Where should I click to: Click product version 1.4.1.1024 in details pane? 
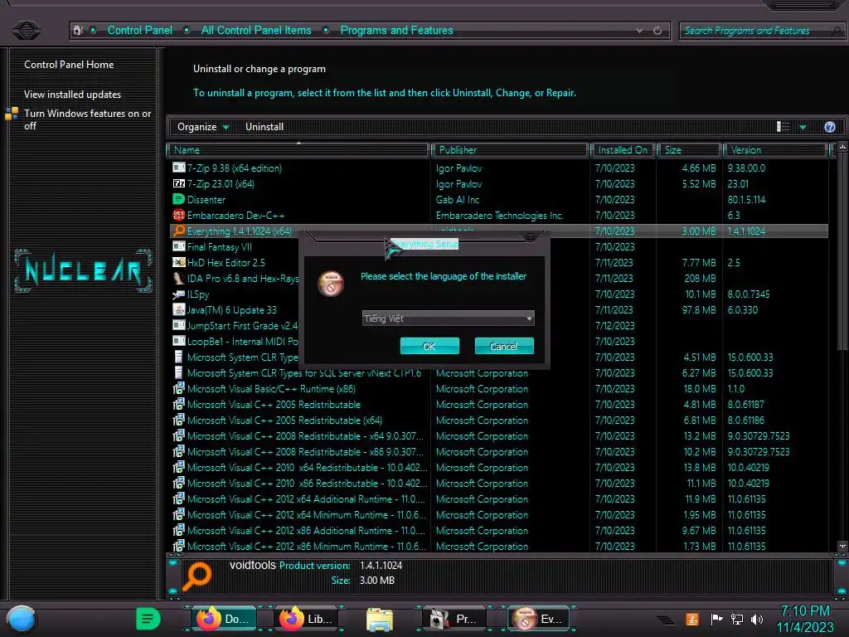click(381, 566)
